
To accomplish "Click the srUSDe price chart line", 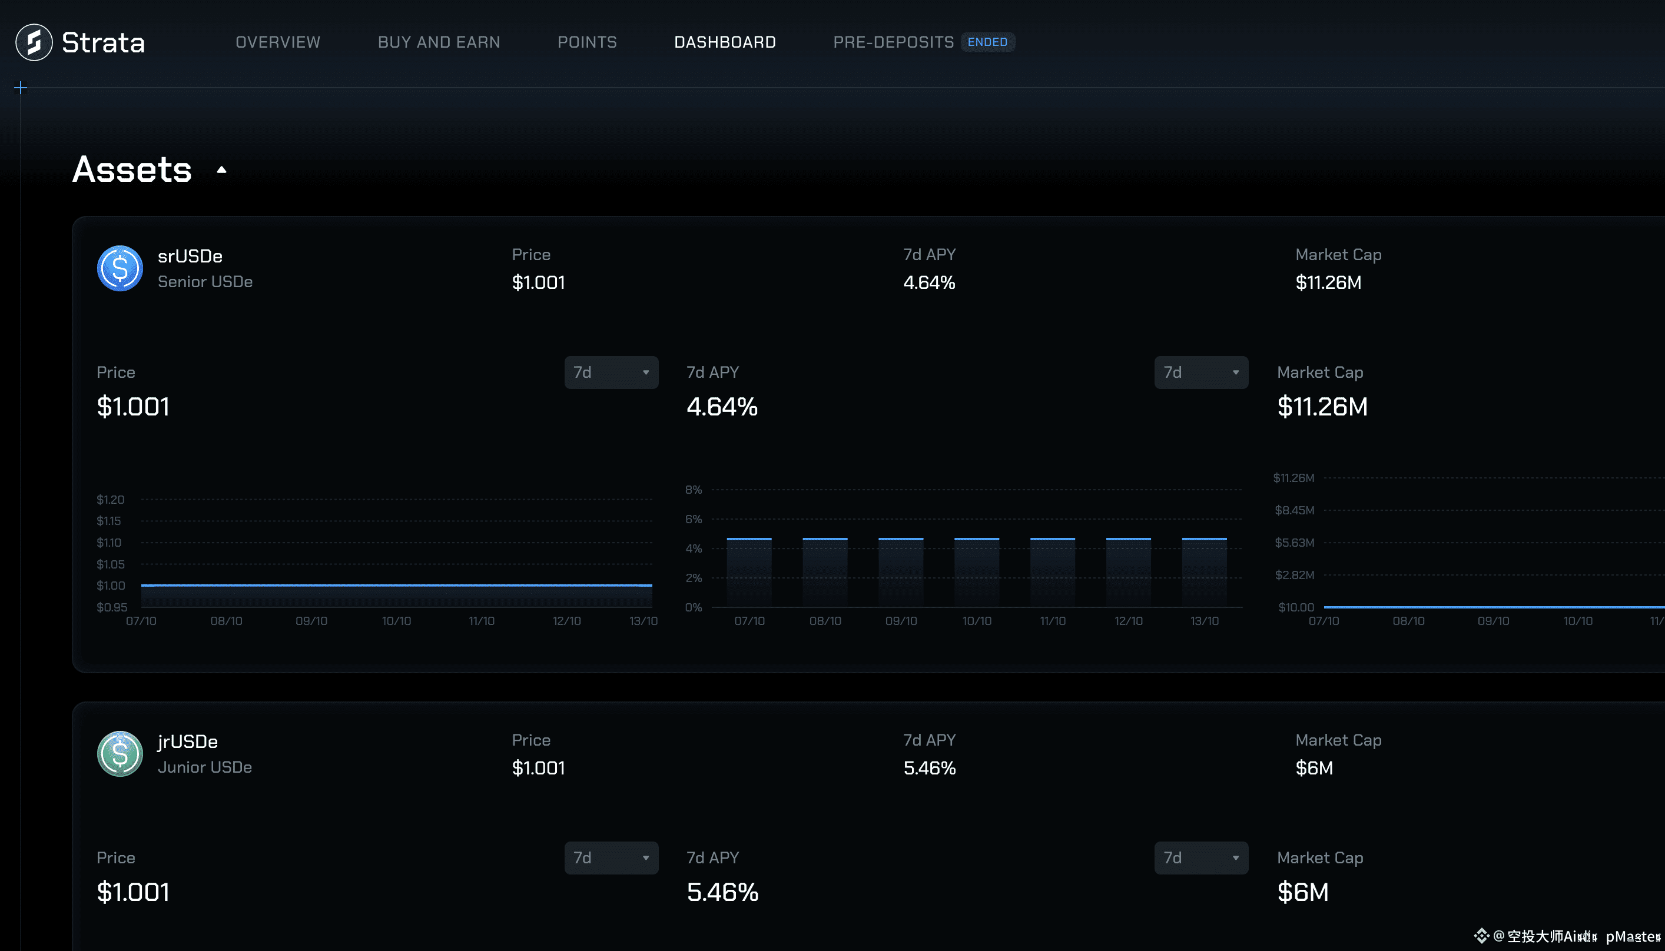I will (x=396, y=585).
